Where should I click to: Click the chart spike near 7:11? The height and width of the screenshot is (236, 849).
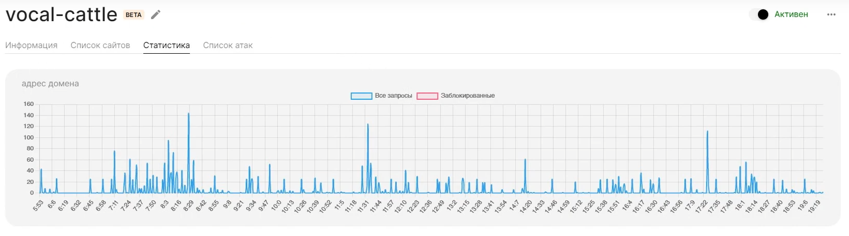(x=114, y=152)
